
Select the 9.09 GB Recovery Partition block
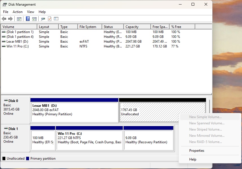[148, 138]
